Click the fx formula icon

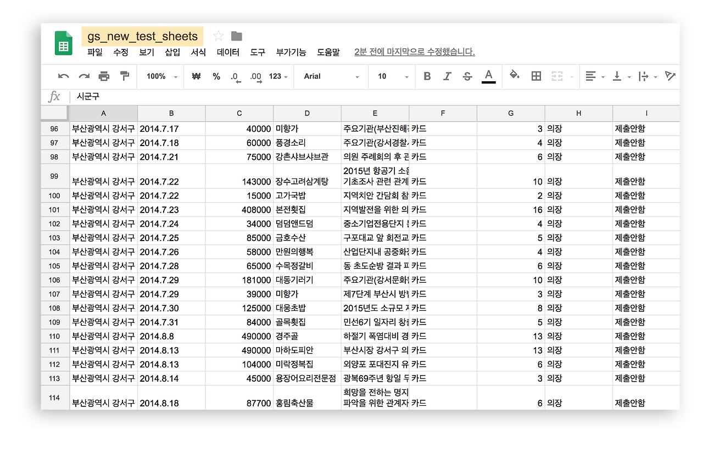(x=54, y=97)
